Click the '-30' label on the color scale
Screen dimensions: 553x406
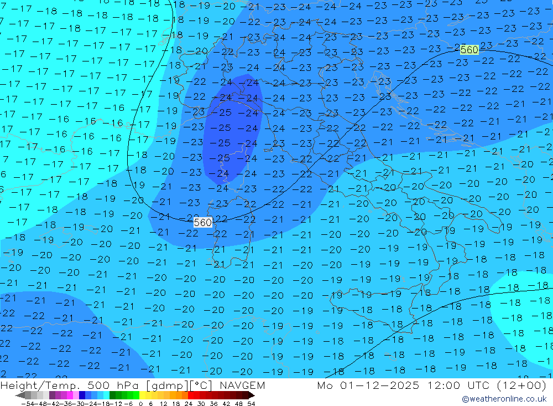[79, 404]
